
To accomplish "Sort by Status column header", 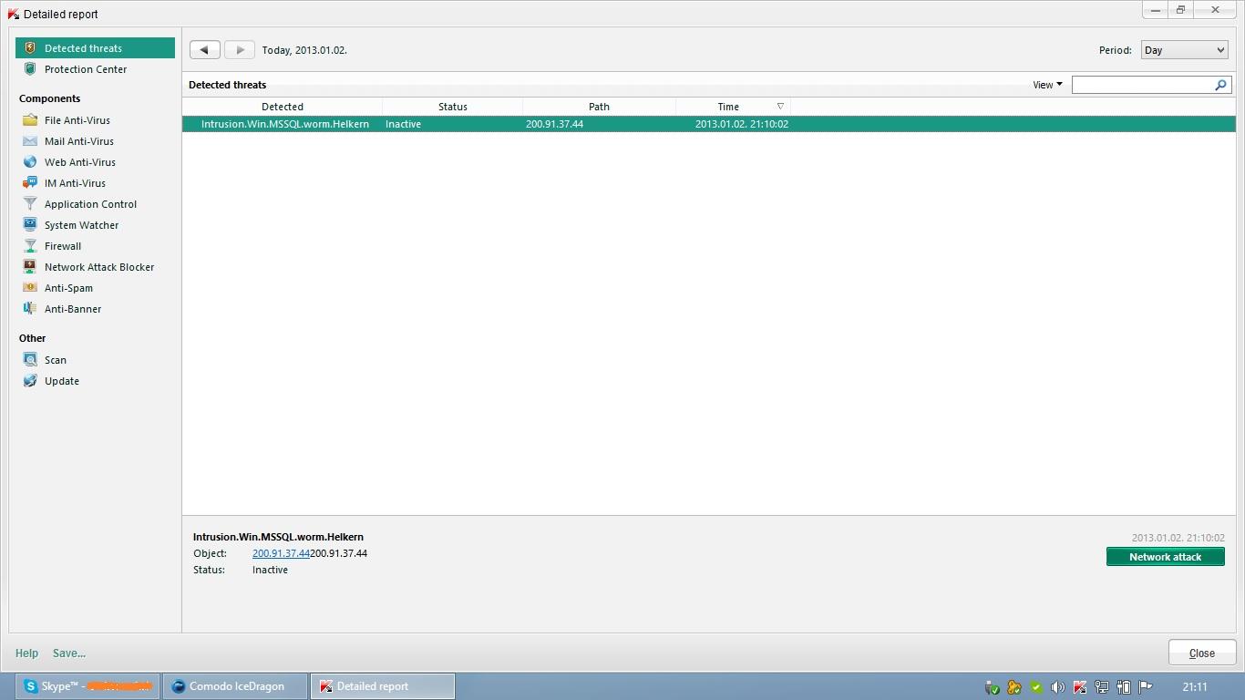I will click(453, 107).
